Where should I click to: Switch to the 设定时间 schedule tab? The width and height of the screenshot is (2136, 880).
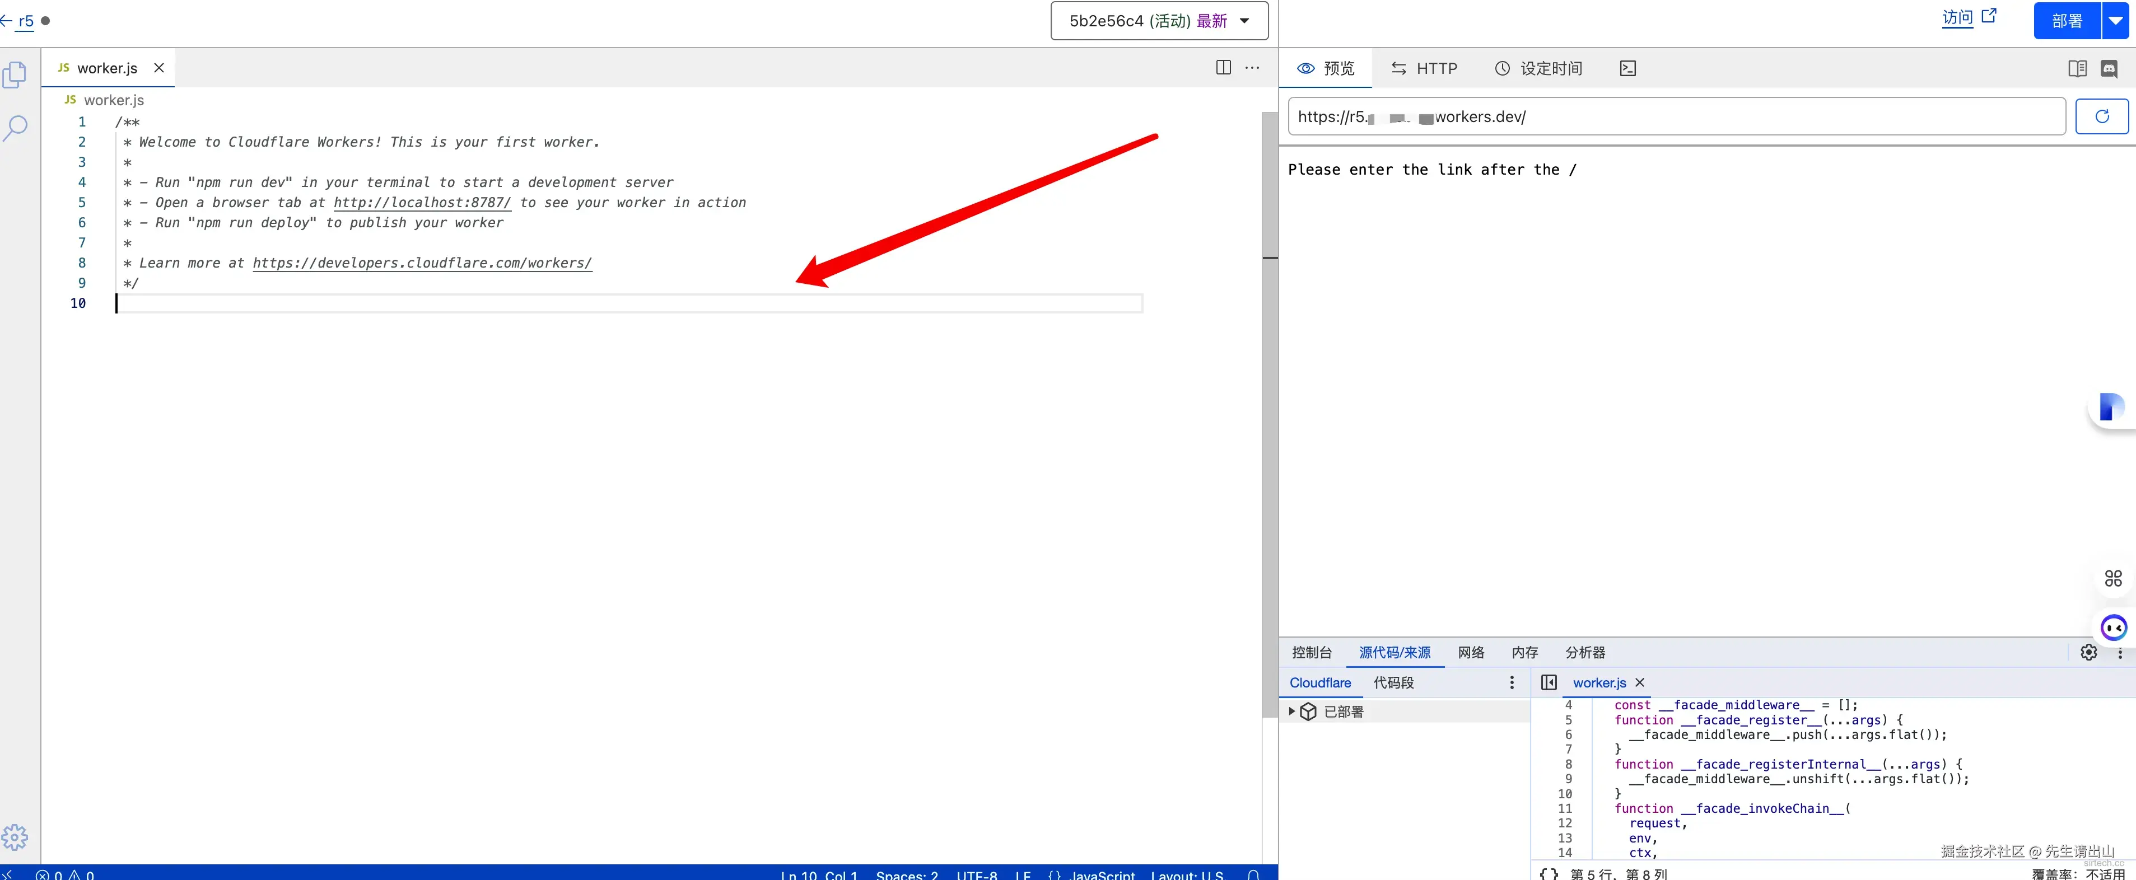(1538, 68)
